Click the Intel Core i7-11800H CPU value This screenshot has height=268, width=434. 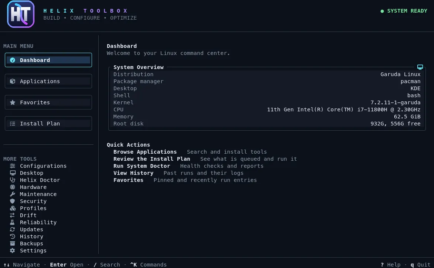(344, 110)
